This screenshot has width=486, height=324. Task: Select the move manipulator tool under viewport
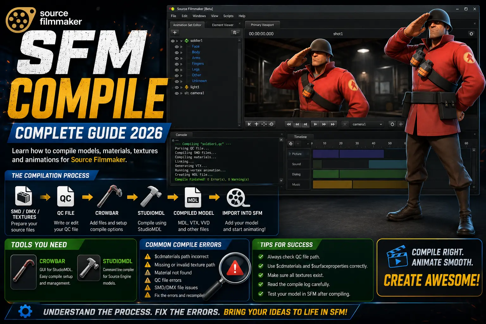point(264,124)
